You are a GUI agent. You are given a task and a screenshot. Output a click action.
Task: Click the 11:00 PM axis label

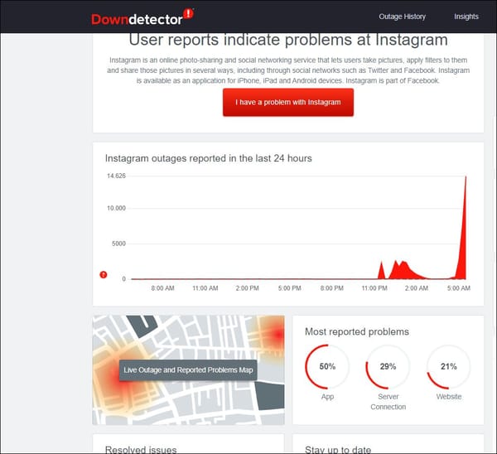[374, 288]
